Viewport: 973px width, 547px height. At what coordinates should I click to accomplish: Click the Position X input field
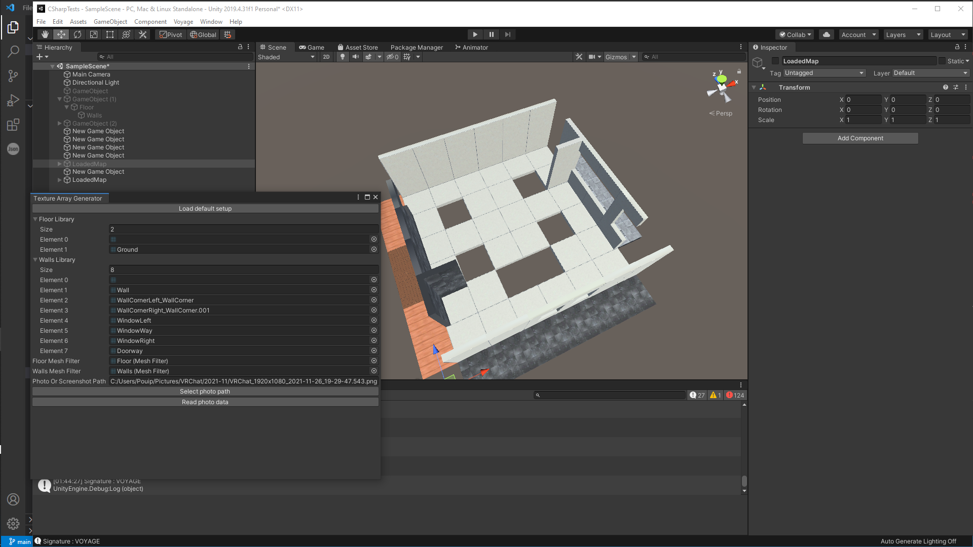[863, 100]
